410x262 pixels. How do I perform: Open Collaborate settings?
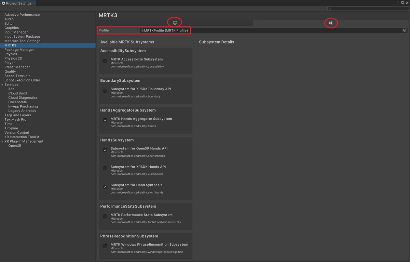[17, 102]
